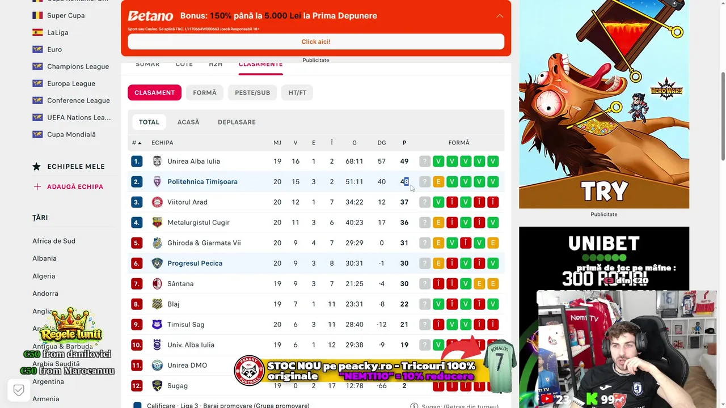Switch to the Sumar tab
Image resolution: width=726 pixels, height=408 pixels.
147,64
